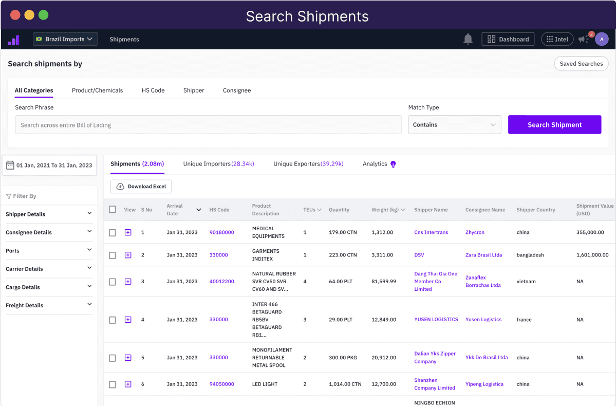Open consignee Zara Brasil Ltda link
This screenshot has width=616, height=406.
coord(483,255)
